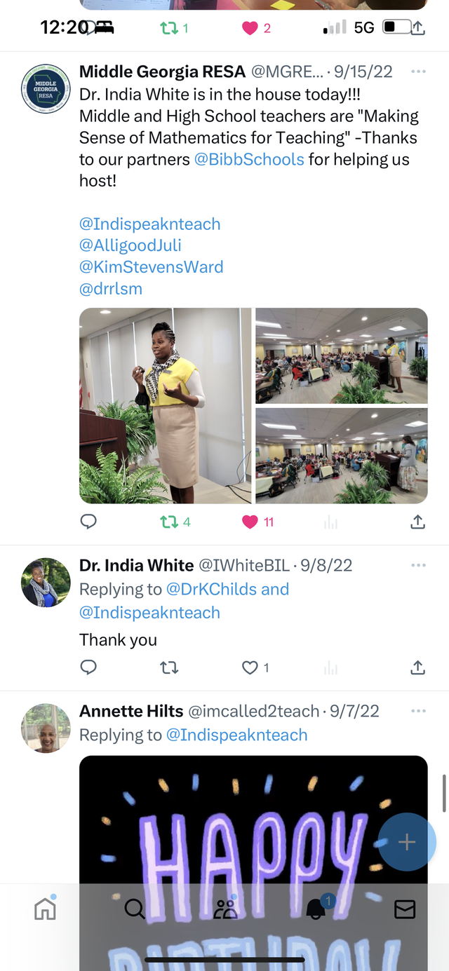Open Middle Georgia RESA profile avatar

coord(46,89)
